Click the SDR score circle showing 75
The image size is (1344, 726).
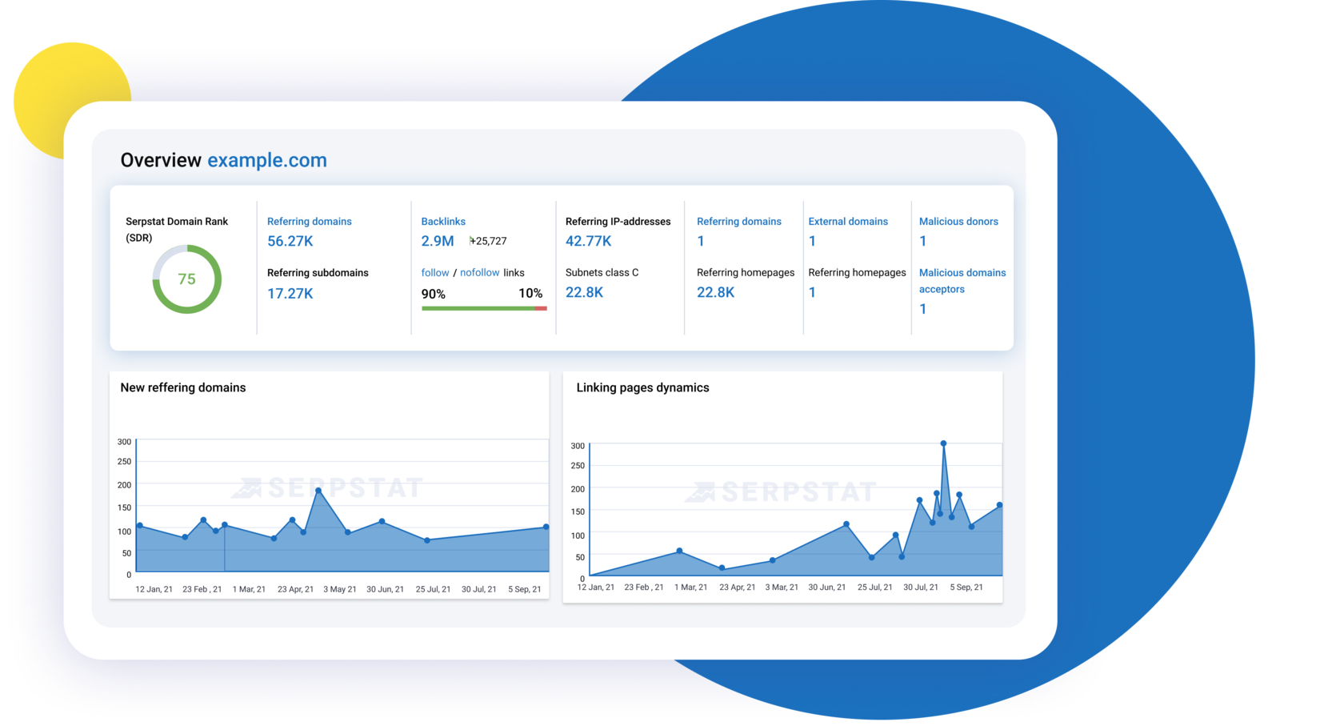tap(186, 279)
